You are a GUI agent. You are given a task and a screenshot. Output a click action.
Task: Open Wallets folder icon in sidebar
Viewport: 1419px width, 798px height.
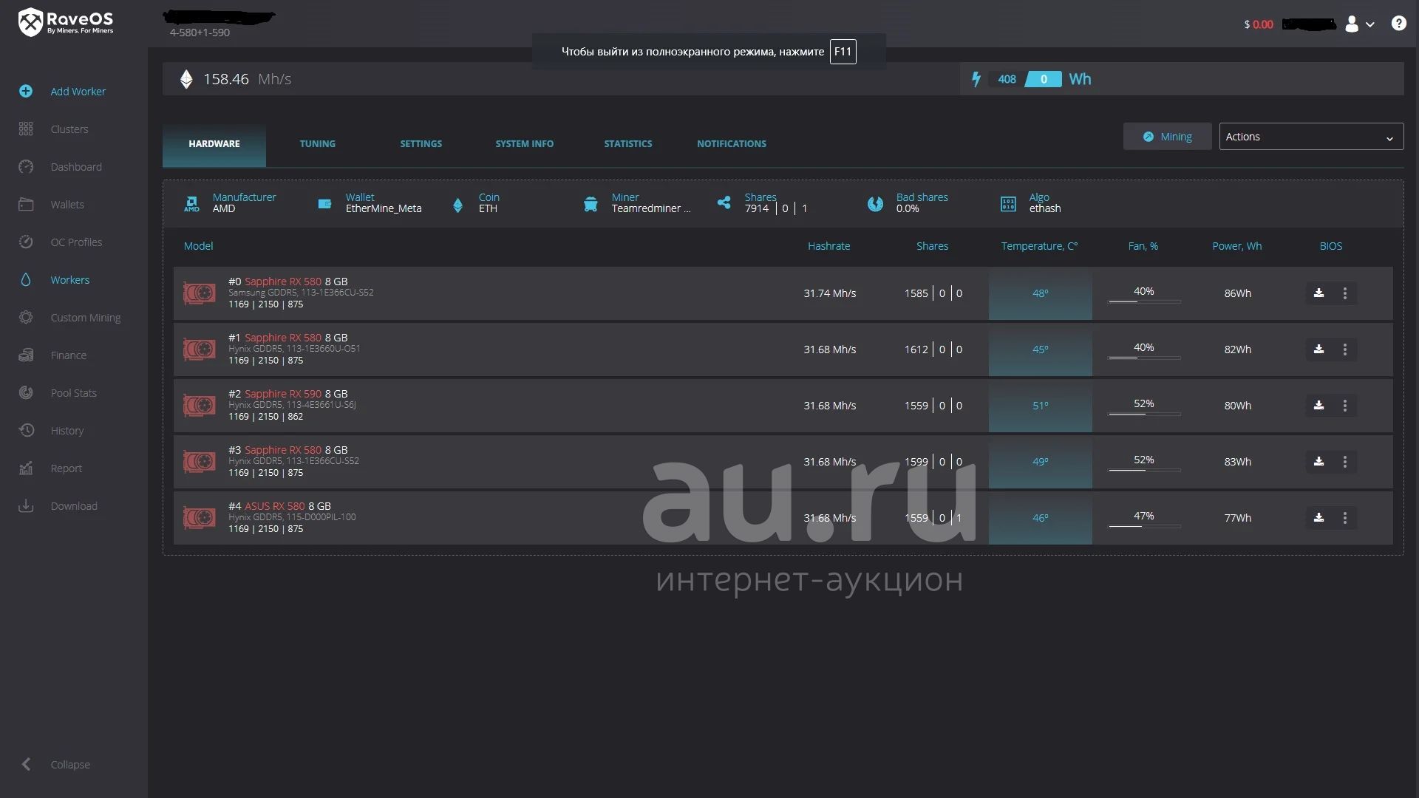click(x=26, y=204)
